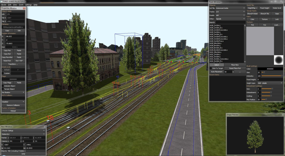Click the Remove Collisions button
Image resolution: width=285 pixels, height=156 pixels.
click(x=13, y=105)
